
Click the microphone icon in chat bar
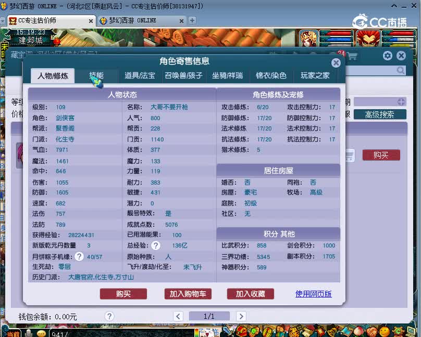coord(29,333)
